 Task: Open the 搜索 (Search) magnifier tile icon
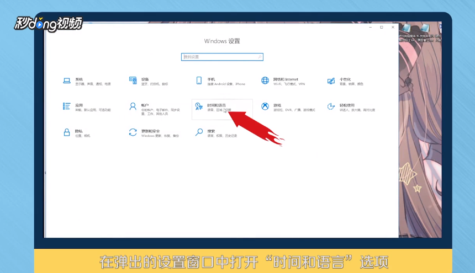click(x=199, y=132)
